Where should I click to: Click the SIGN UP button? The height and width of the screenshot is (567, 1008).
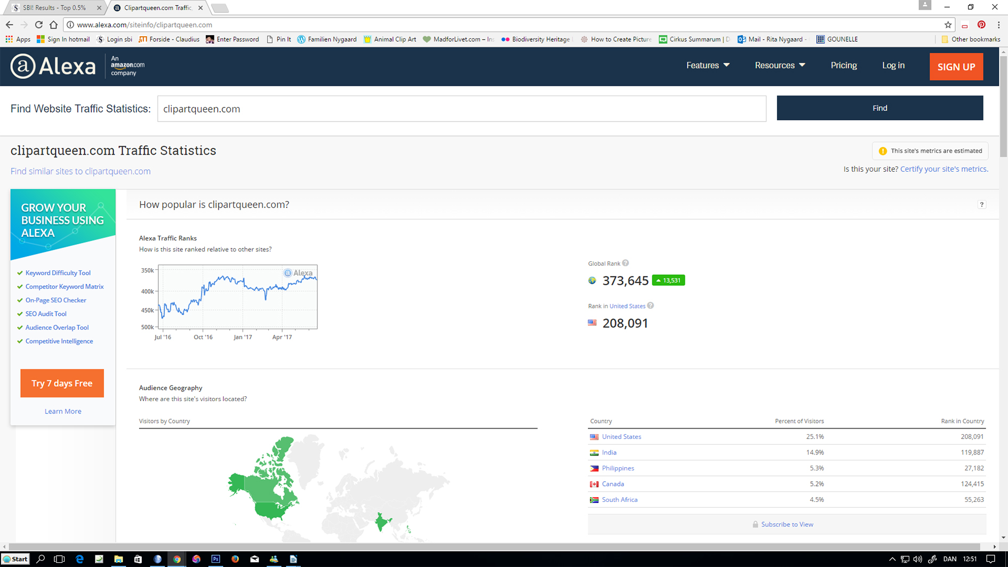956,67
